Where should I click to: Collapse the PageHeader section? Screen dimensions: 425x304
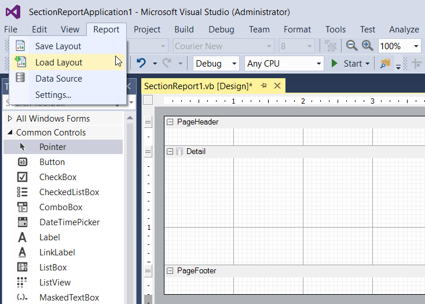click(170, 122)
